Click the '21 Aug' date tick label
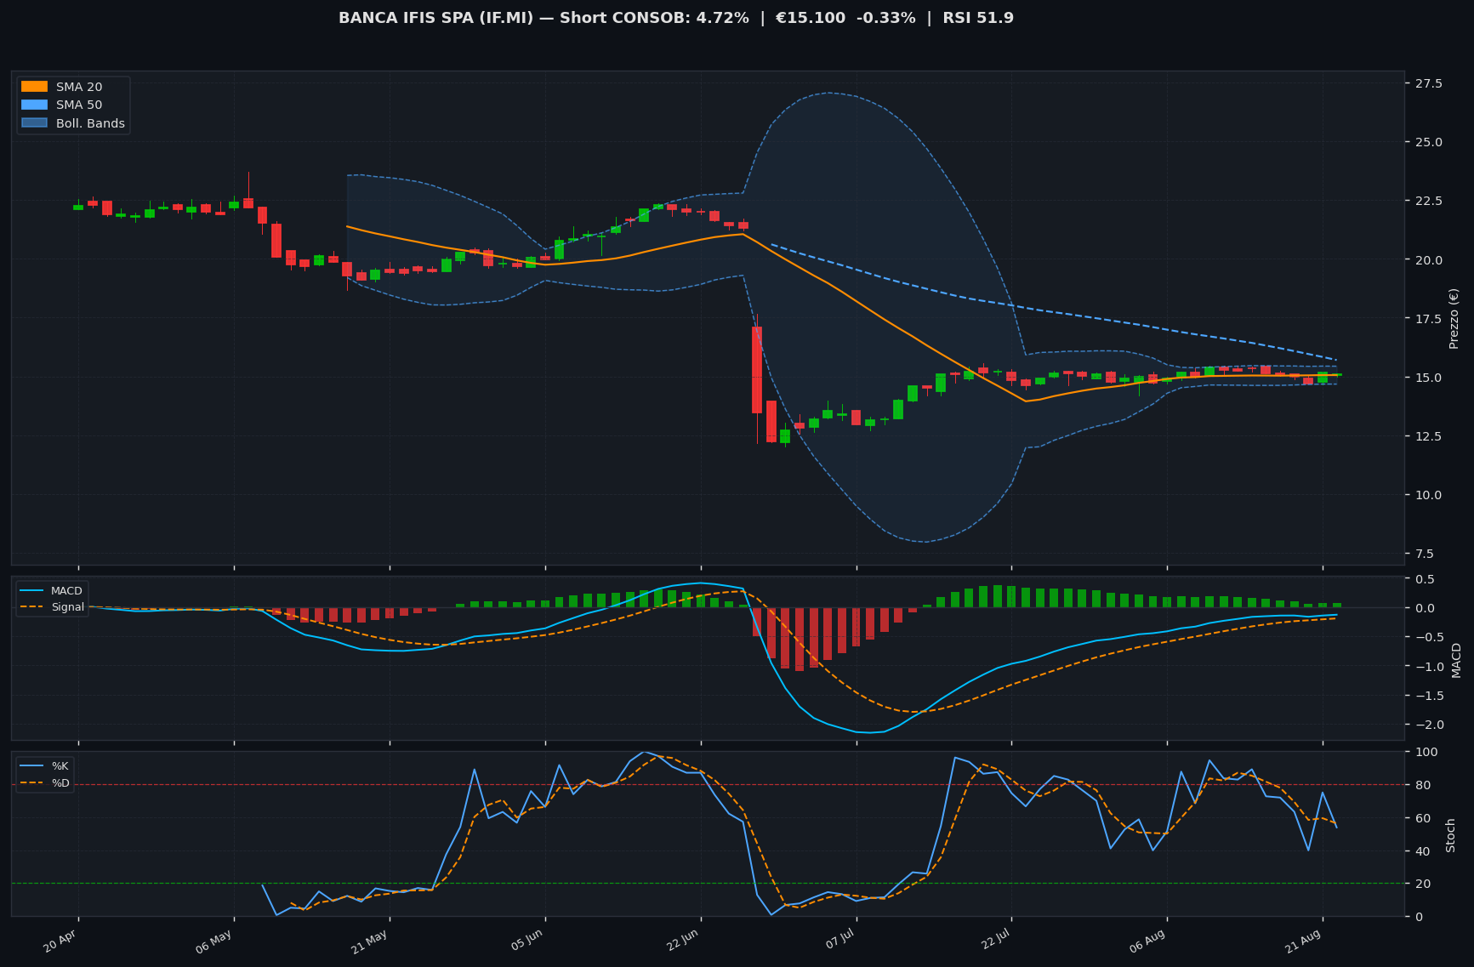Screen dimensions: 1474x967 [1303, 941]
